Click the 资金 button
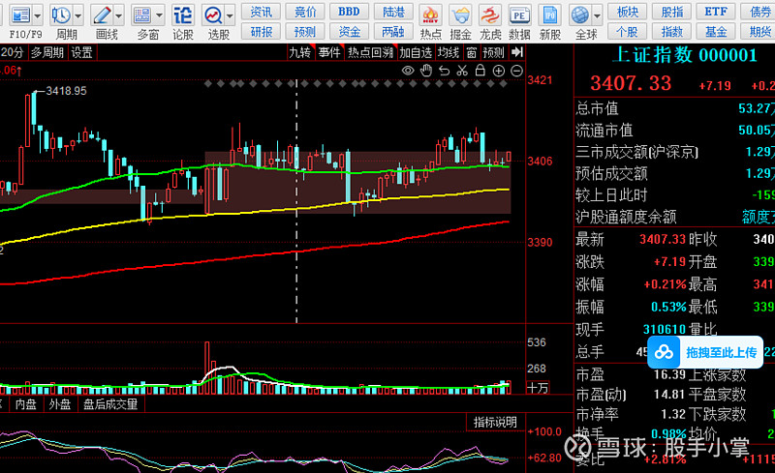Screen dimensions: 775x473 [349, 32]
